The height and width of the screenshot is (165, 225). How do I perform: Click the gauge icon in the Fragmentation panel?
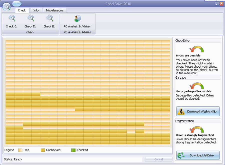click(x=197, y=129)
